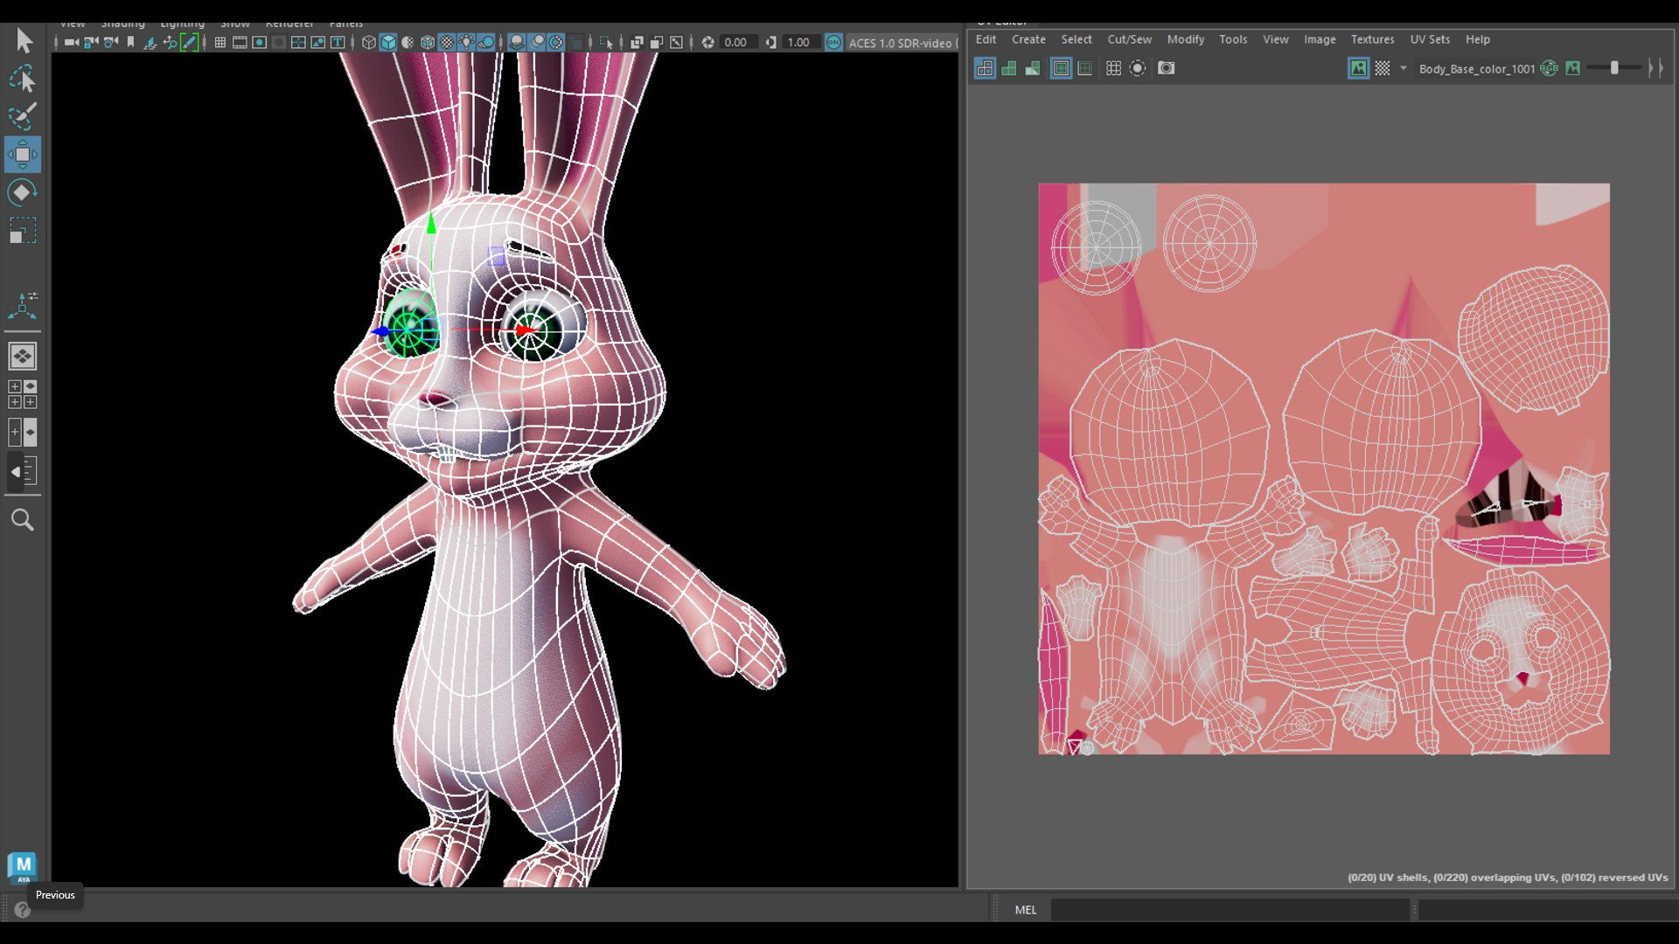Toggle Smooth Shade All in viewport

(x=388, y=42)
